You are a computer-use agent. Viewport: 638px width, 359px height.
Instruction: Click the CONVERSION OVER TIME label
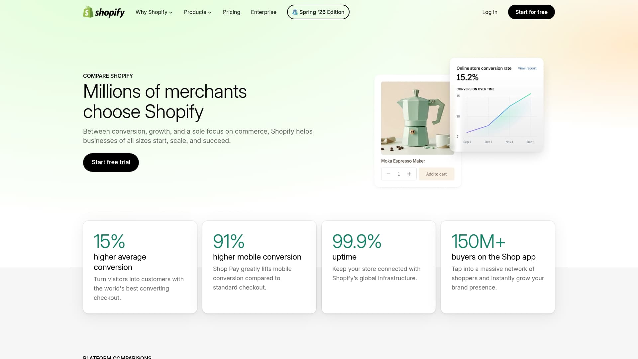click(x=476, y=89)
